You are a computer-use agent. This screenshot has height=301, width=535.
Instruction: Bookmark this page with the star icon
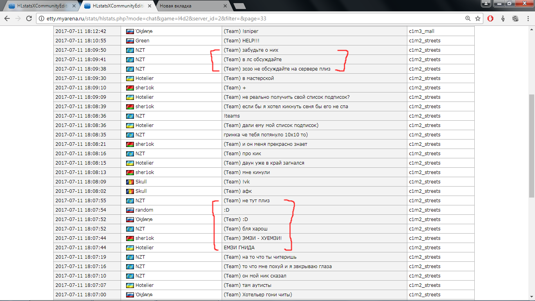click(478, 18)
